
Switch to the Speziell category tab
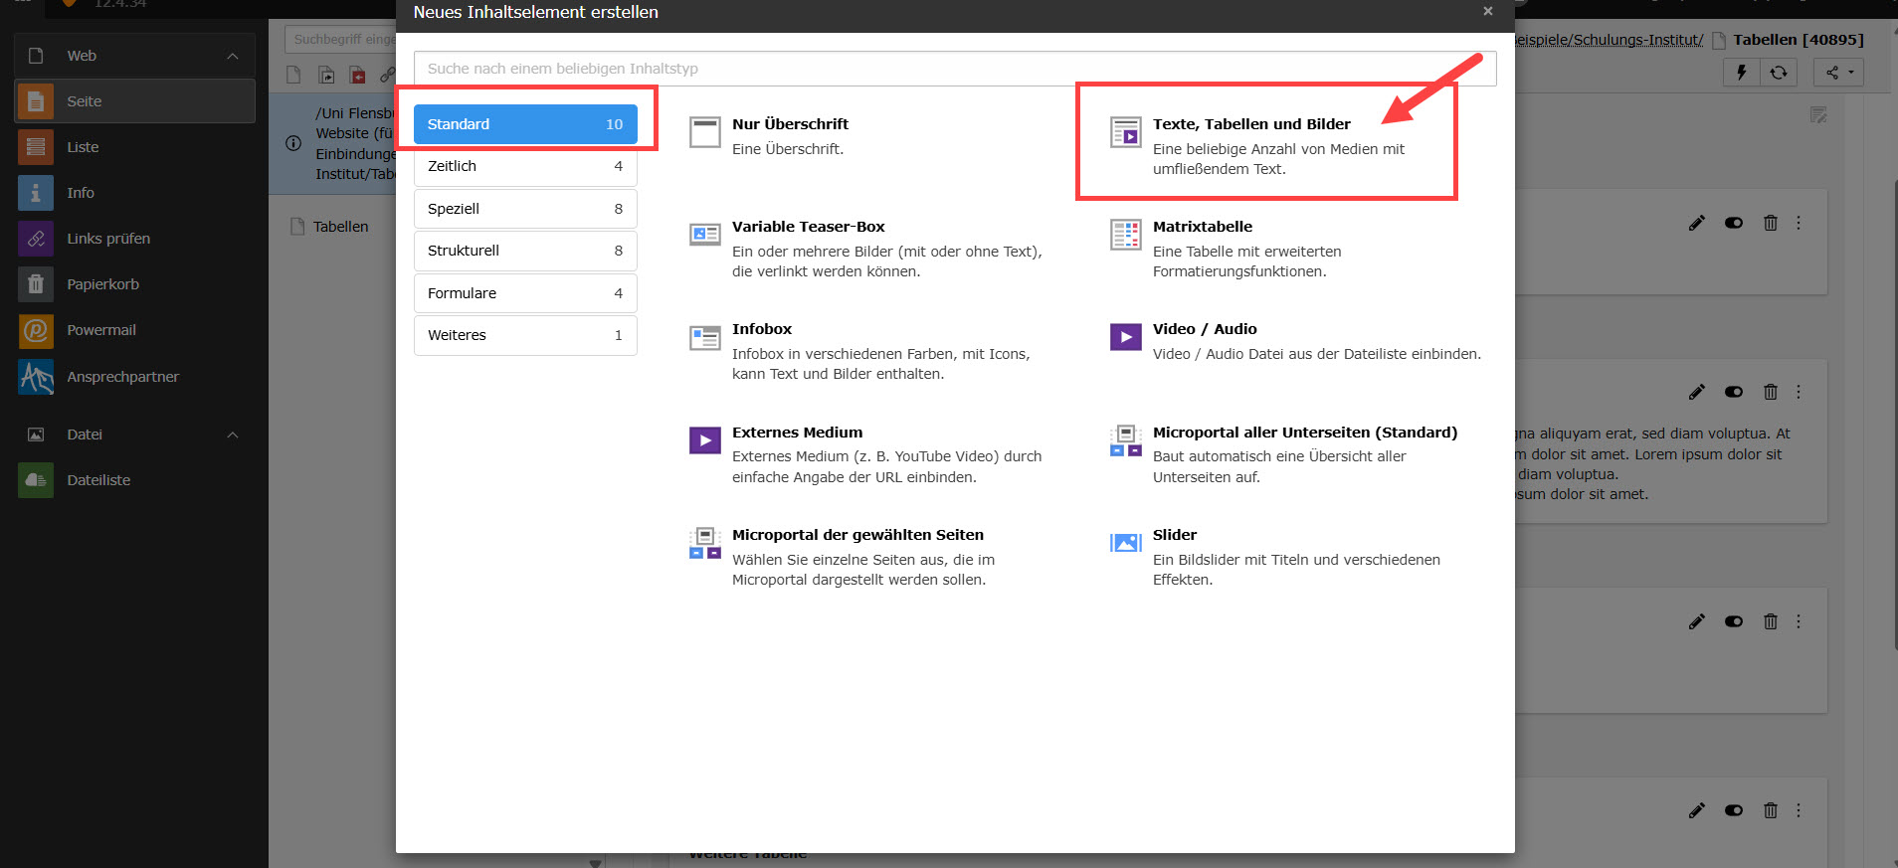(525, 209)
